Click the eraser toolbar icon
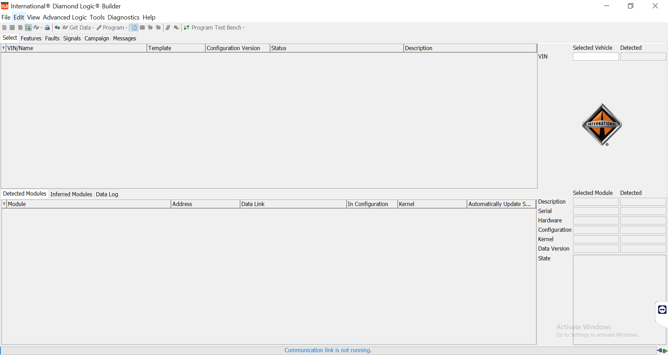 [x=168, y=27]
